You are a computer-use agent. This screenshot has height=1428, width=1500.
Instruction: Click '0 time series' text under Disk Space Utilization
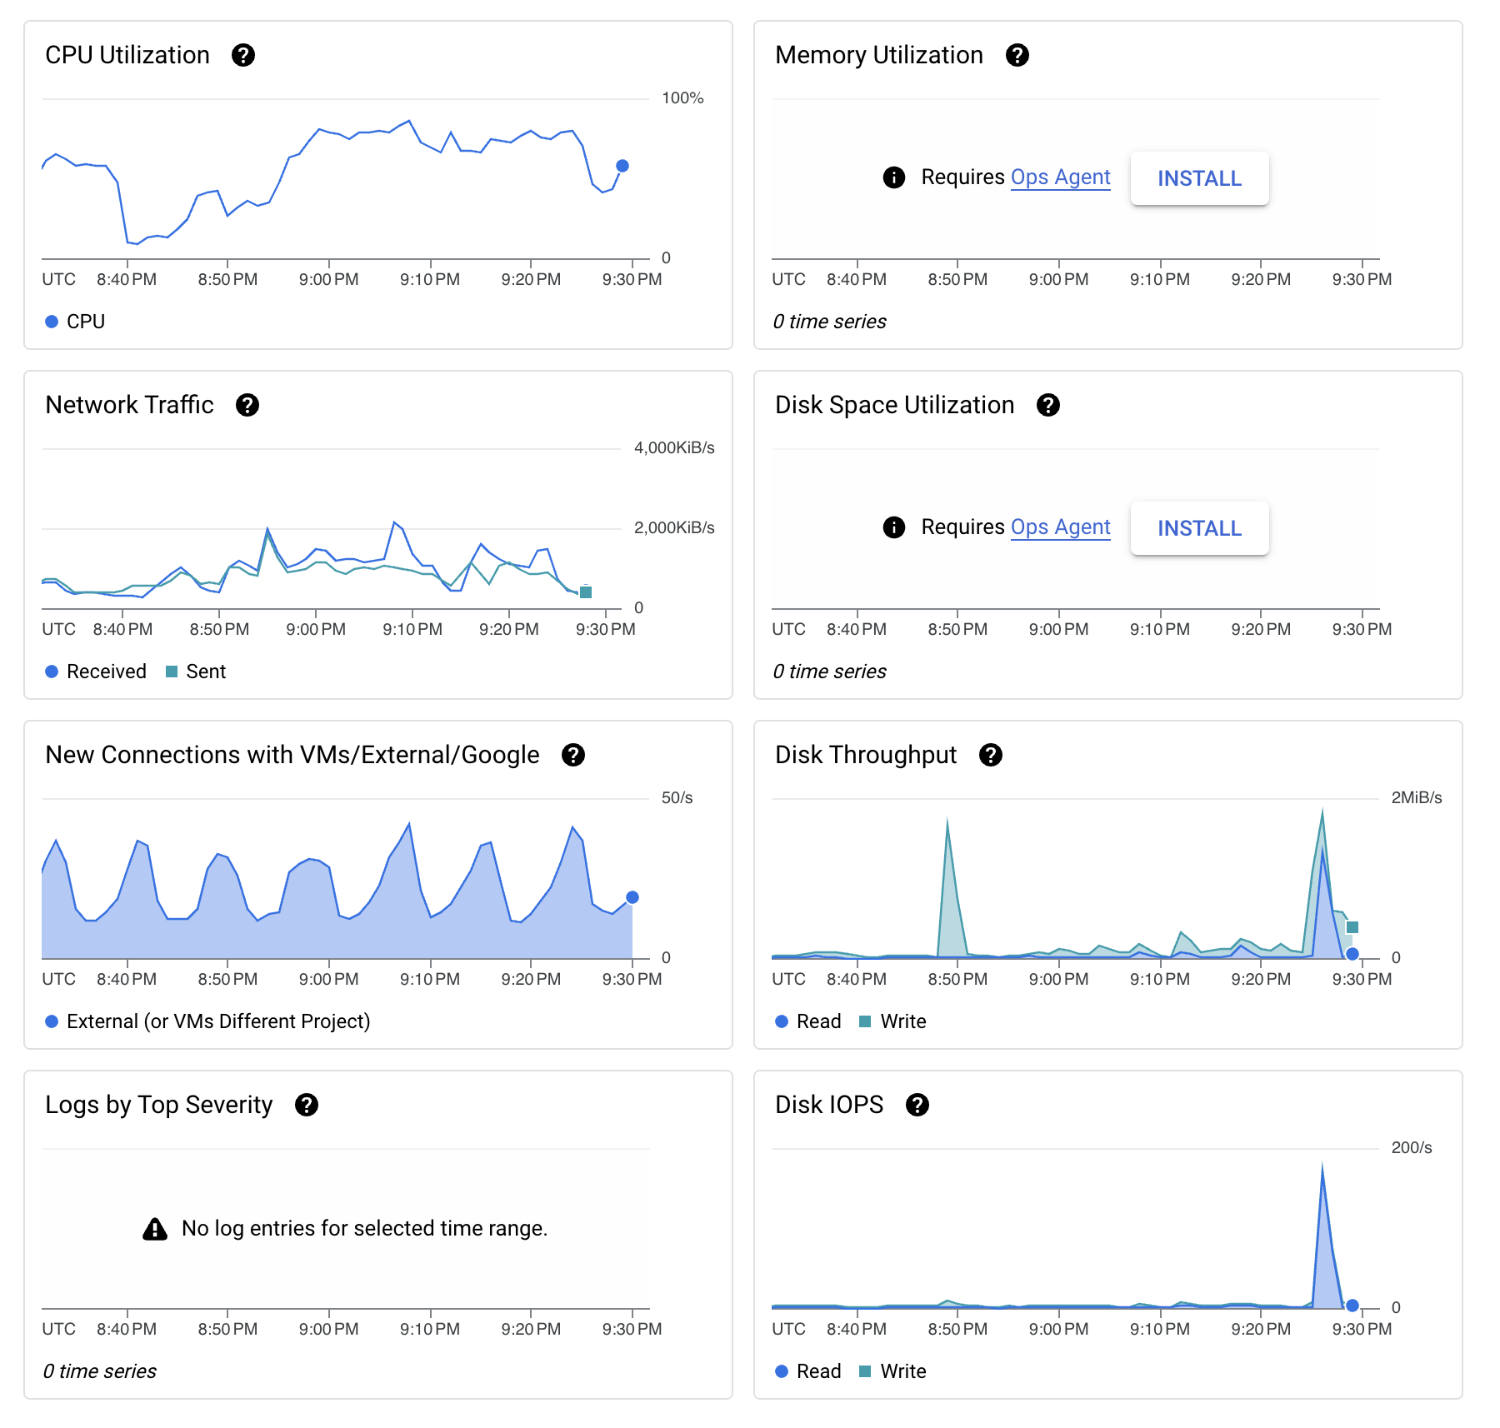[x=829, y=672]
